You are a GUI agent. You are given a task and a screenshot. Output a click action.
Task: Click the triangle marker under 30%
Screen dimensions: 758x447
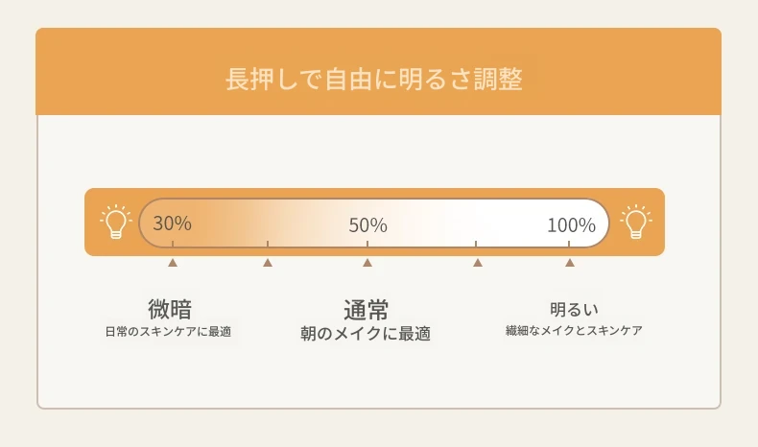[x=173, y=263]
